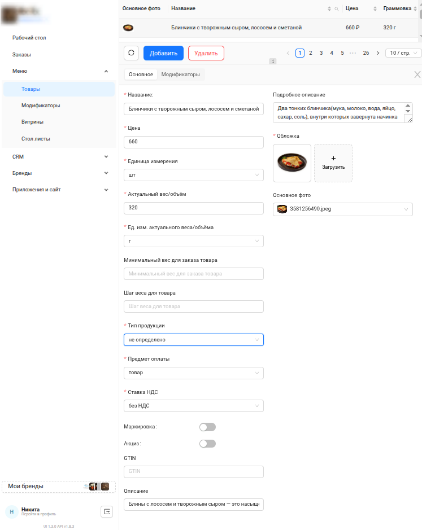Click the panel resize handle icon
This screenshot has height=530, width=422.
[x=273, y=61]
